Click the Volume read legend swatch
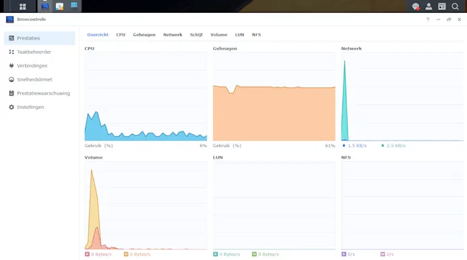The height and width of the screenshot is (260, 467). coord(87,254)
